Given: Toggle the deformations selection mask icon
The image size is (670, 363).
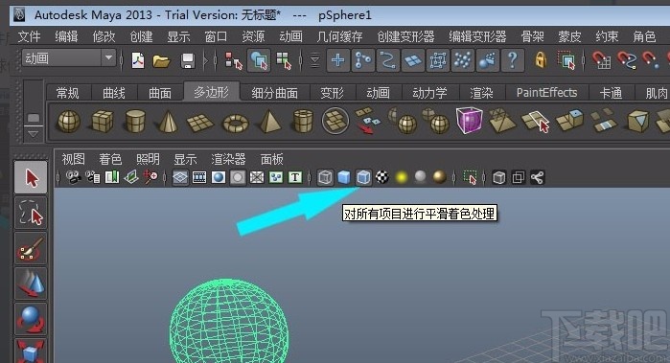Looking at the screenshot, I should click(437, 60).
